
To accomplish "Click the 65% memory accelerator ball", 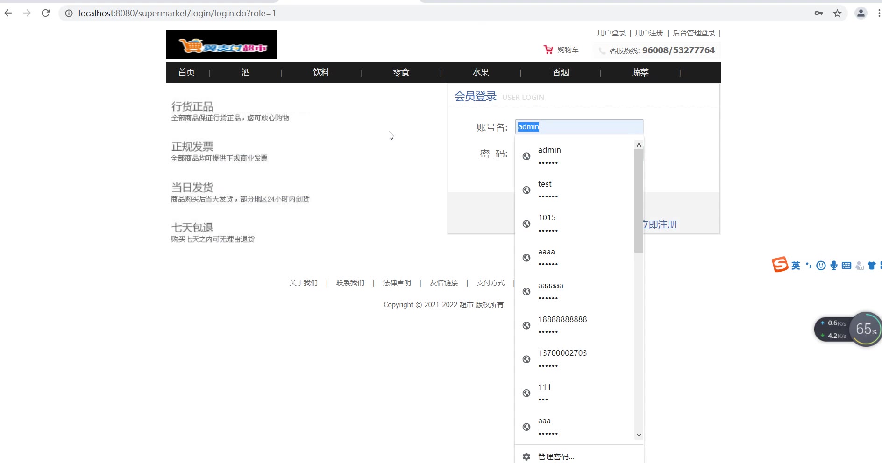I will pyautogui.click(x=866, y=329).
